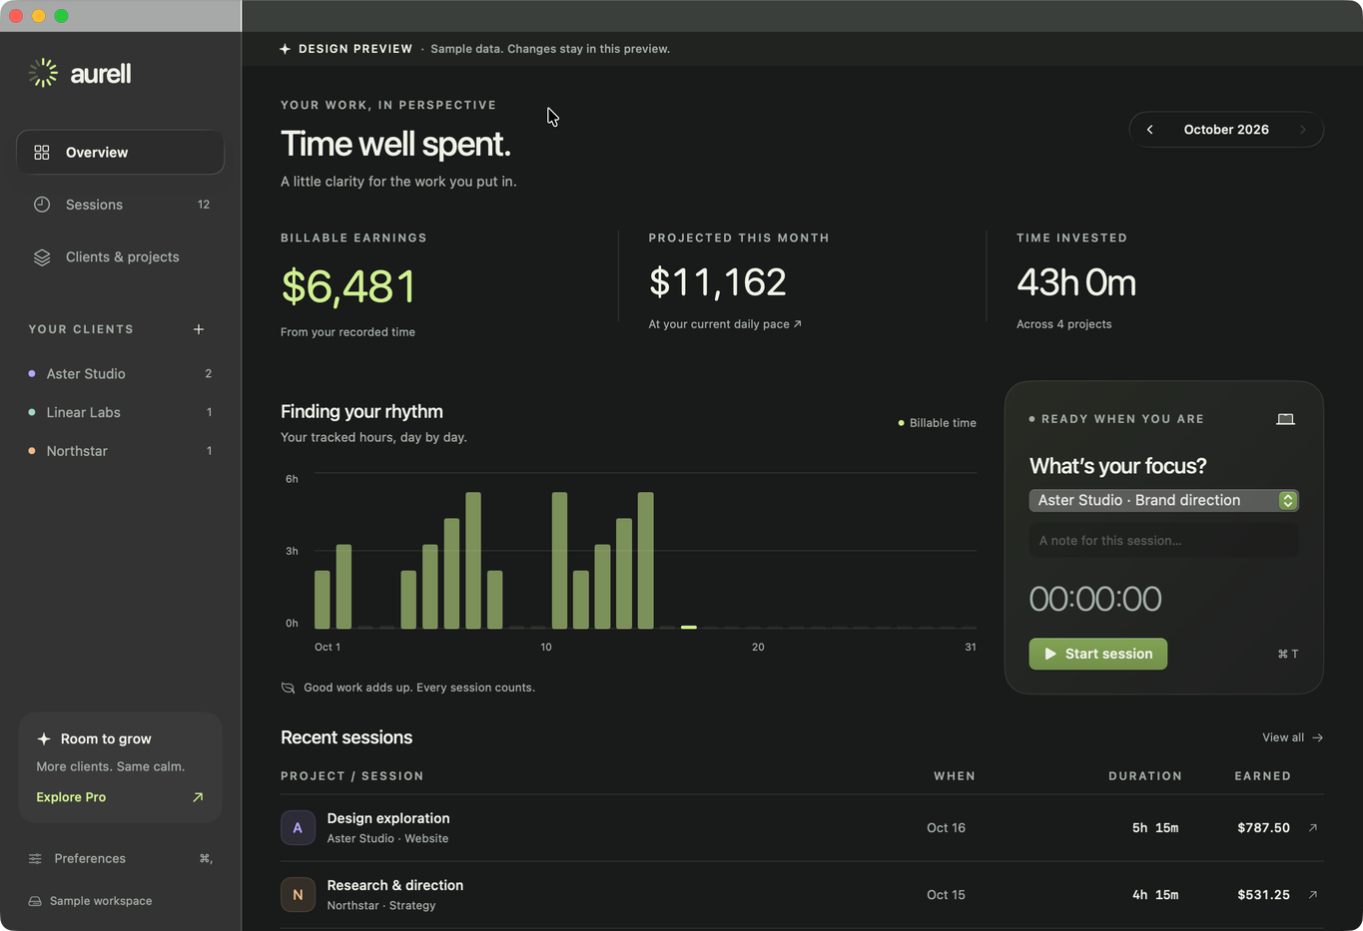Viewport: 1363px width, 931px height.
Task: Click the October 2026 month label
Action: tap(1226, 130)
